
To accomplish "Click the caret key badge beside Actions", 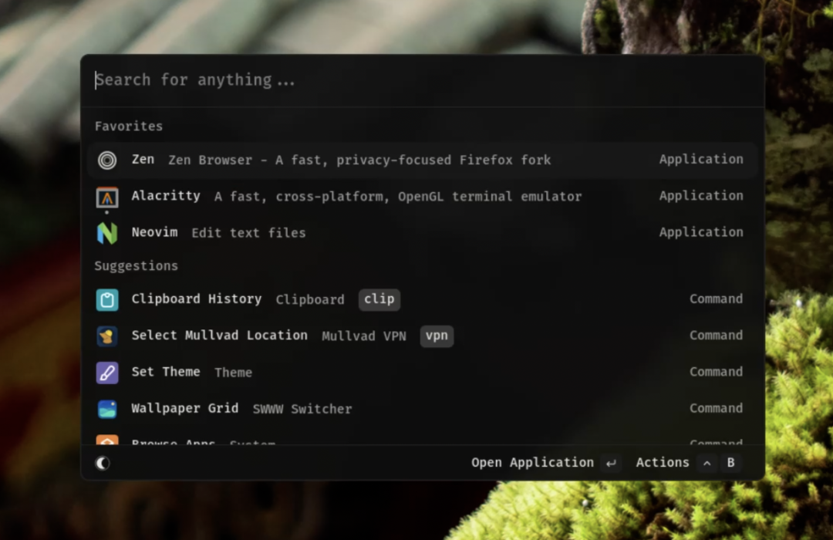I will [707, 463].
